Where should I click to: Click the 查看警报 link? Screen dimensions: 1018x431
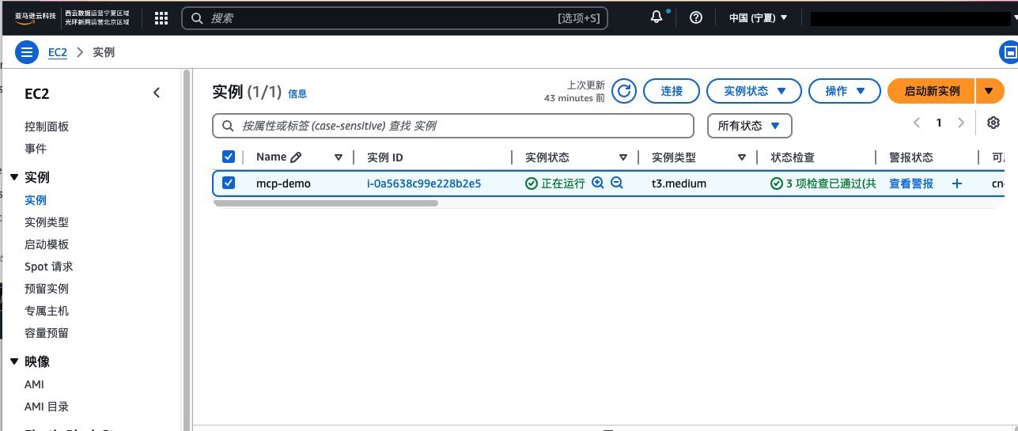[911, 183]
